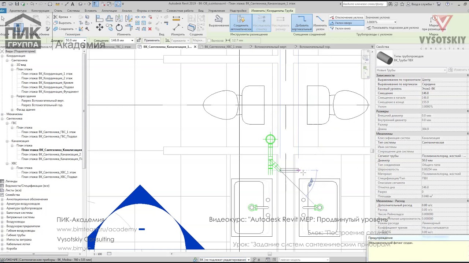This screenshot has width=469, height=263.
Task: Select the Offset tool icon
Action: pyautogui.click(x=109, y=19)
